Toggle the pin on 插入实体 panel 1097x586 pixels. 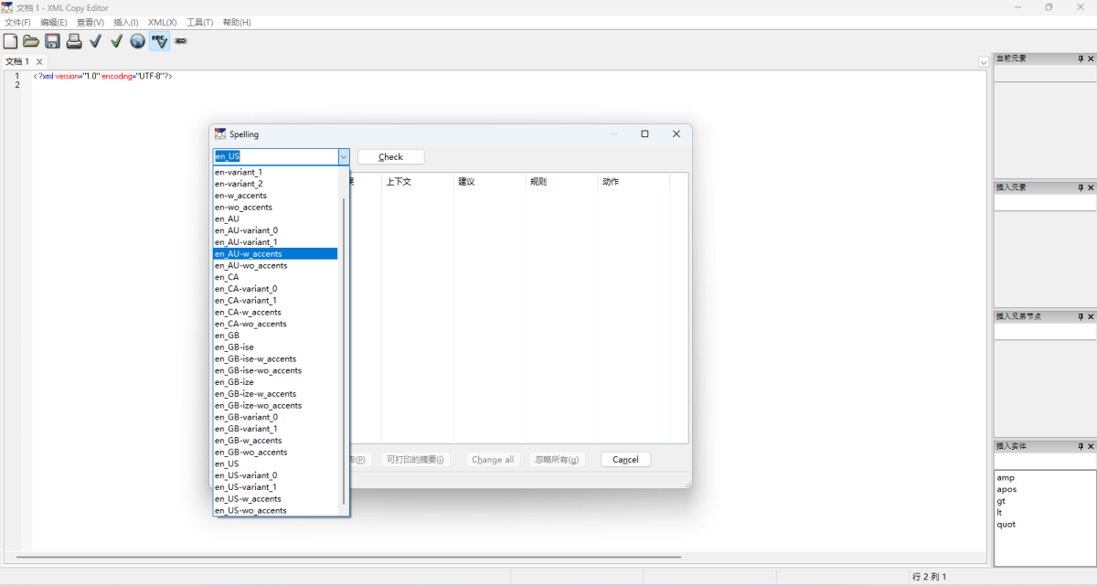(1080, 446)
